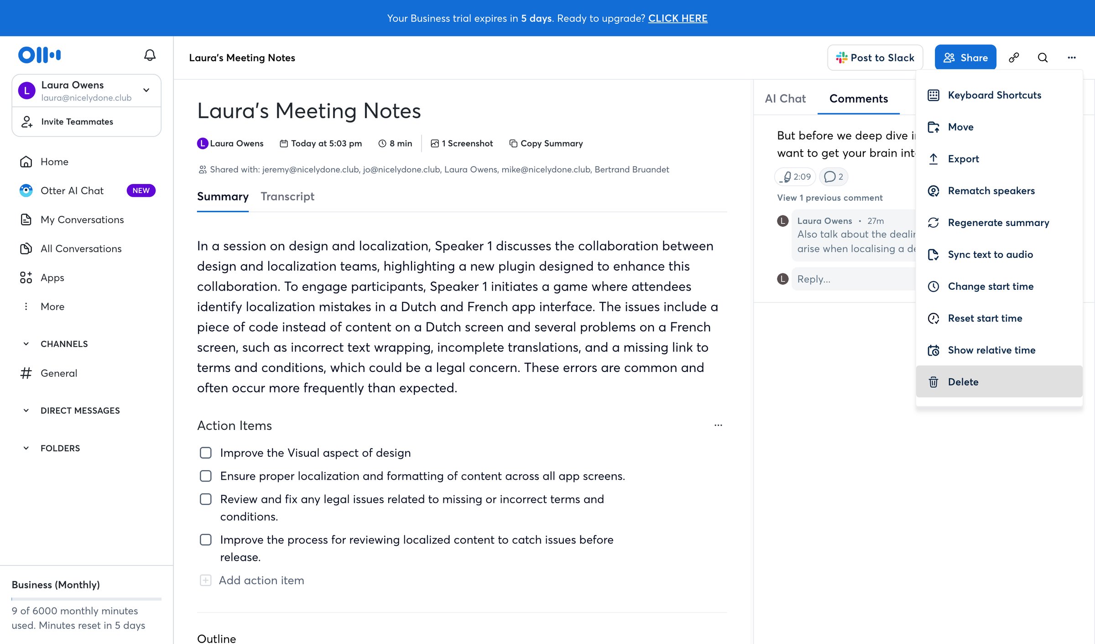The height and width of the screenshot is (644, 1095).
Task: Switch to the Transcript tab
Action: (x=287, y=196)
